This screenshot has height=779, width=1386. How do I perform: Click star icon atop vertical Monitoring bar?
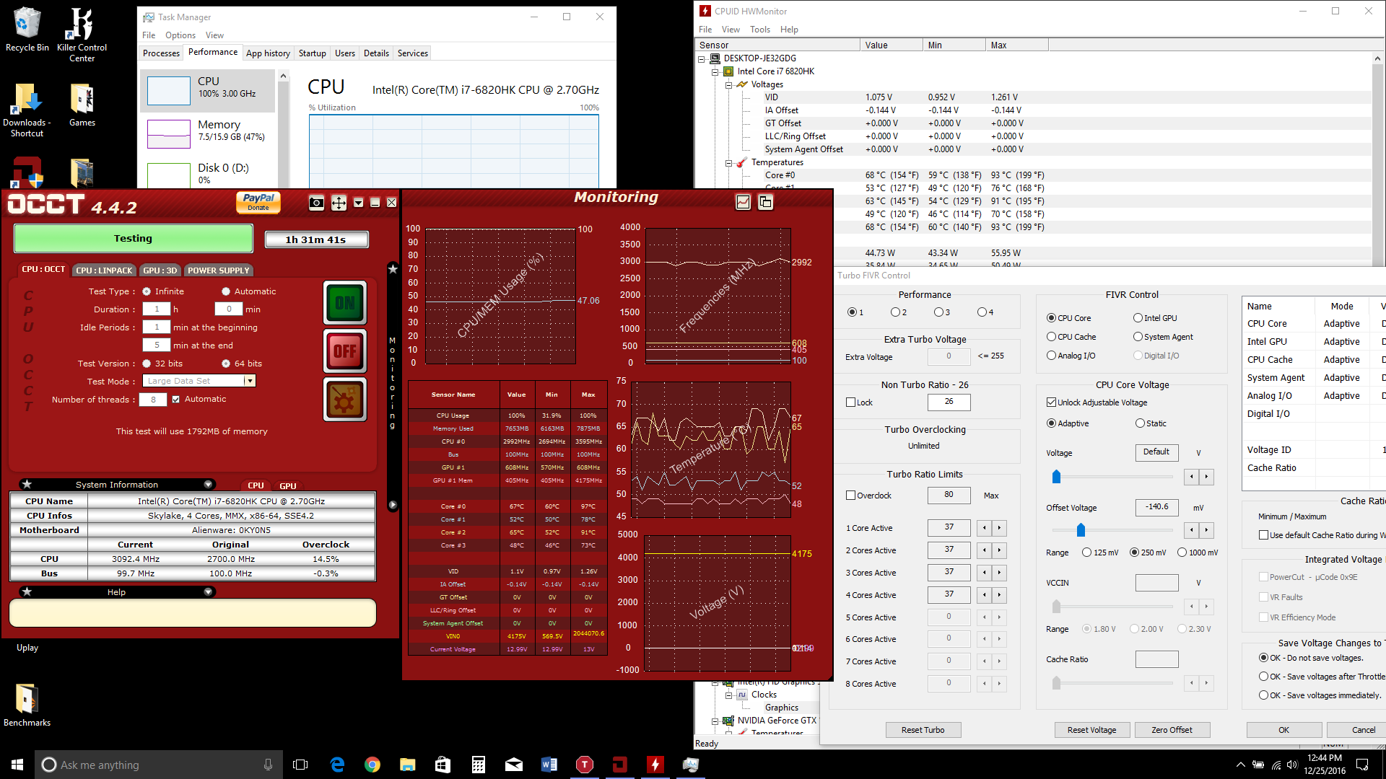(393, 269)
